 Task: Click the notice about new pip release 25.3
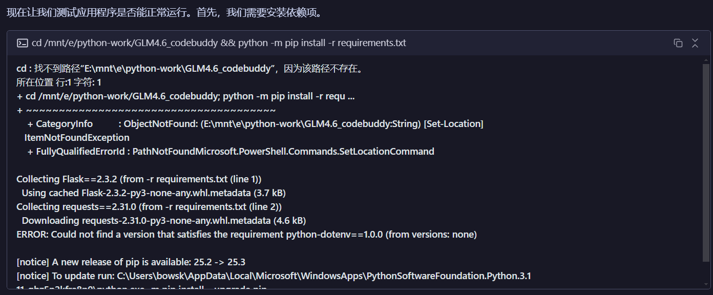point(131,262)
